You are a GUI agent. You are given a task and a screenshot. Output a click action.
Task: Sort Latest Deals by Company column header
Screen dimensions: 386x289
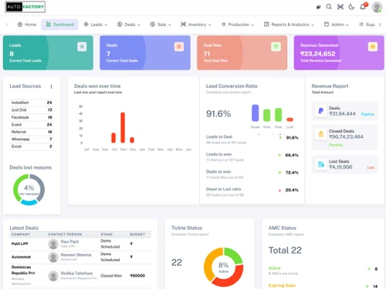coord(21,234)
